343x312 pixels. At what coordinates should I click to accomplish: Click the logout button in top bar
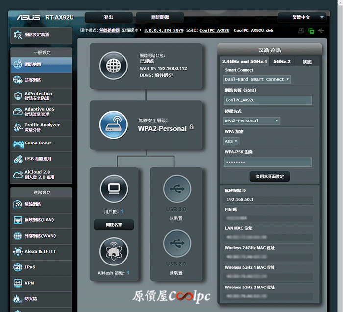[x=108, y=17]
